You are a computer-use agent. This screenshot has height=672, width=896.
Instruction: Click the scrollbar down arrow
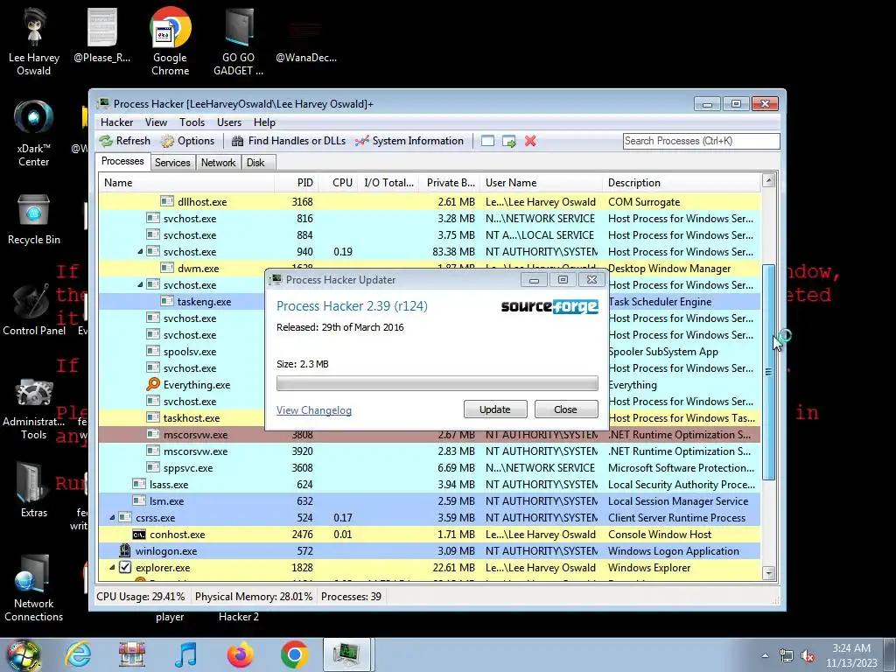click(768, 572)
